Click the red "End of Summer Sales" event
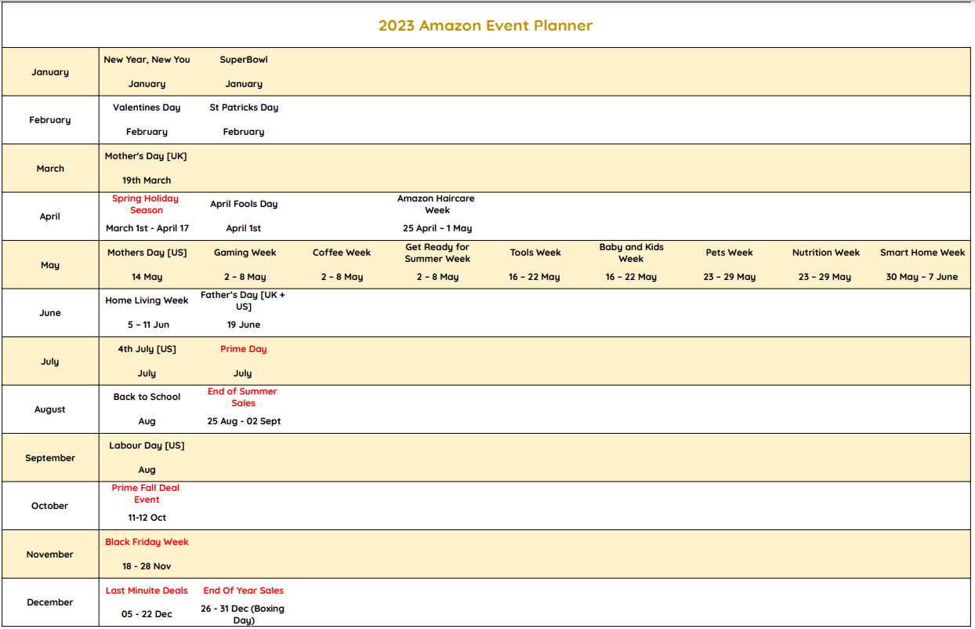975x629 pixels. (243, 397)
